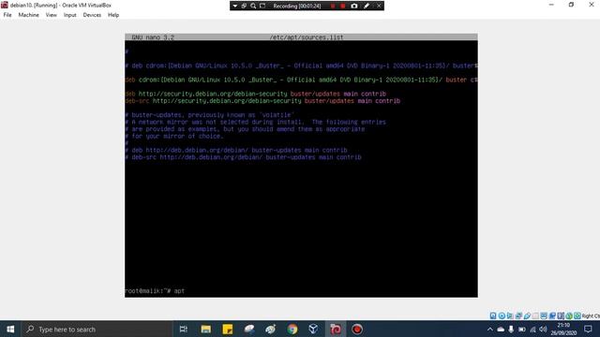
Task: Open Sticky Notes from the taskbar
Action: coord(227,329)
